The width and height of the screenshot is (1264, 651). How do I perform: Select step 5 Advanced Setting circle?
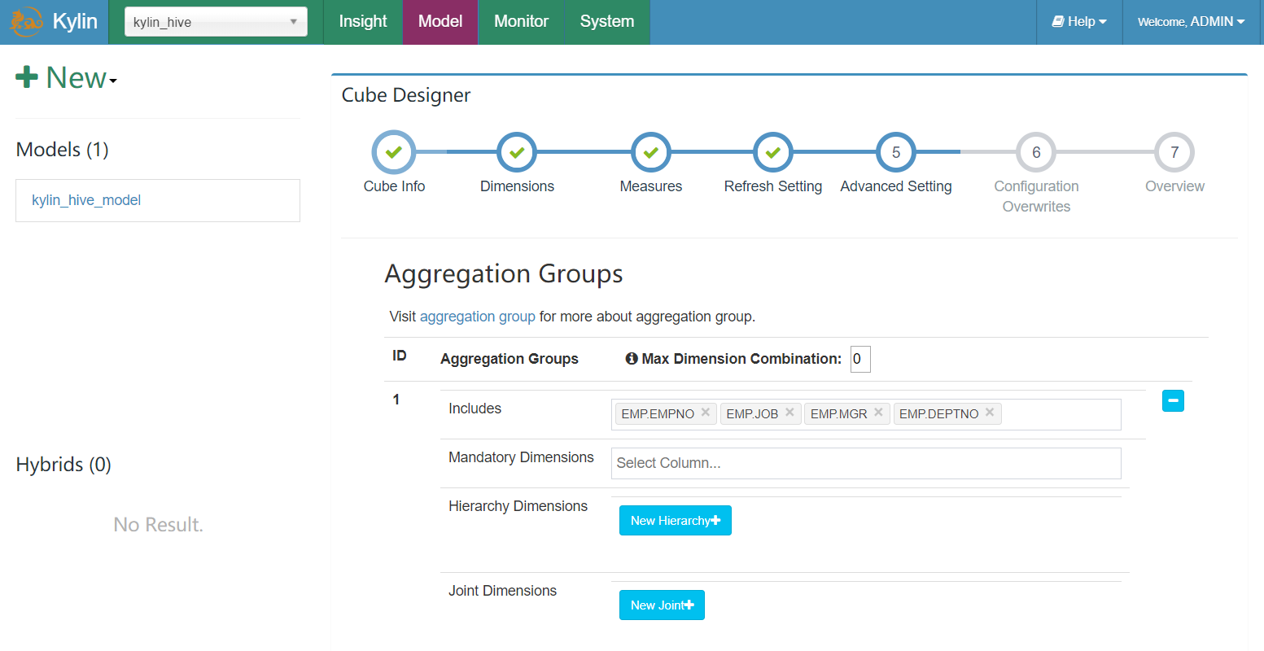pyautogui.click(x=896, y=152)
